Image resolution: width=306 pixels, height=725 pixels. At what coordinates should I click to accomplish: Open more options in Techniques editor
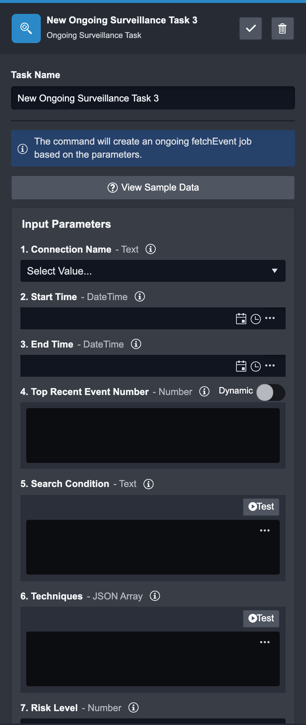click(265, 642)
